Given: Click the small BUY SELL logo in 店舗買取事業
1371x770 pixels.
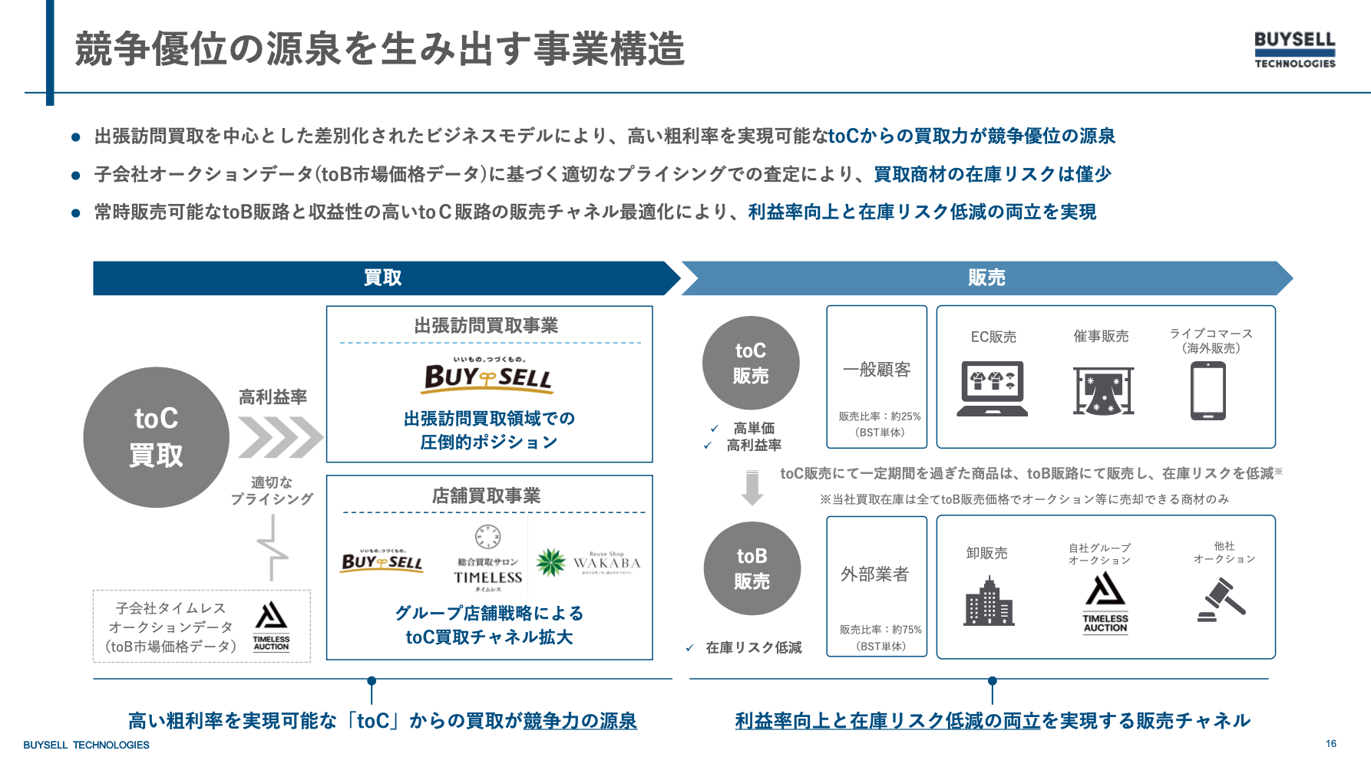Looking at the screenshot, I should click(382, 561).
